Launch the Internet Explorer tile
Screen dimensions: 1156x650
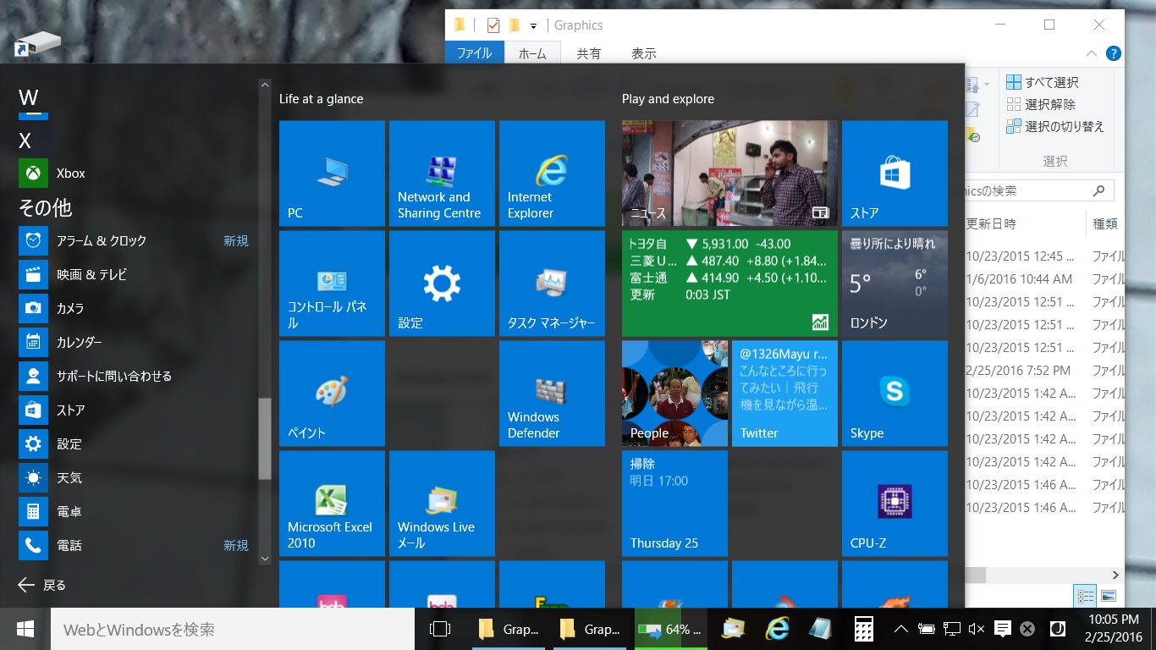point(552,174)
